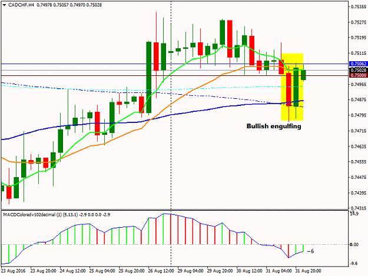
Task: Click the 23 Aug 2016 date label
Action: [13, 271]
